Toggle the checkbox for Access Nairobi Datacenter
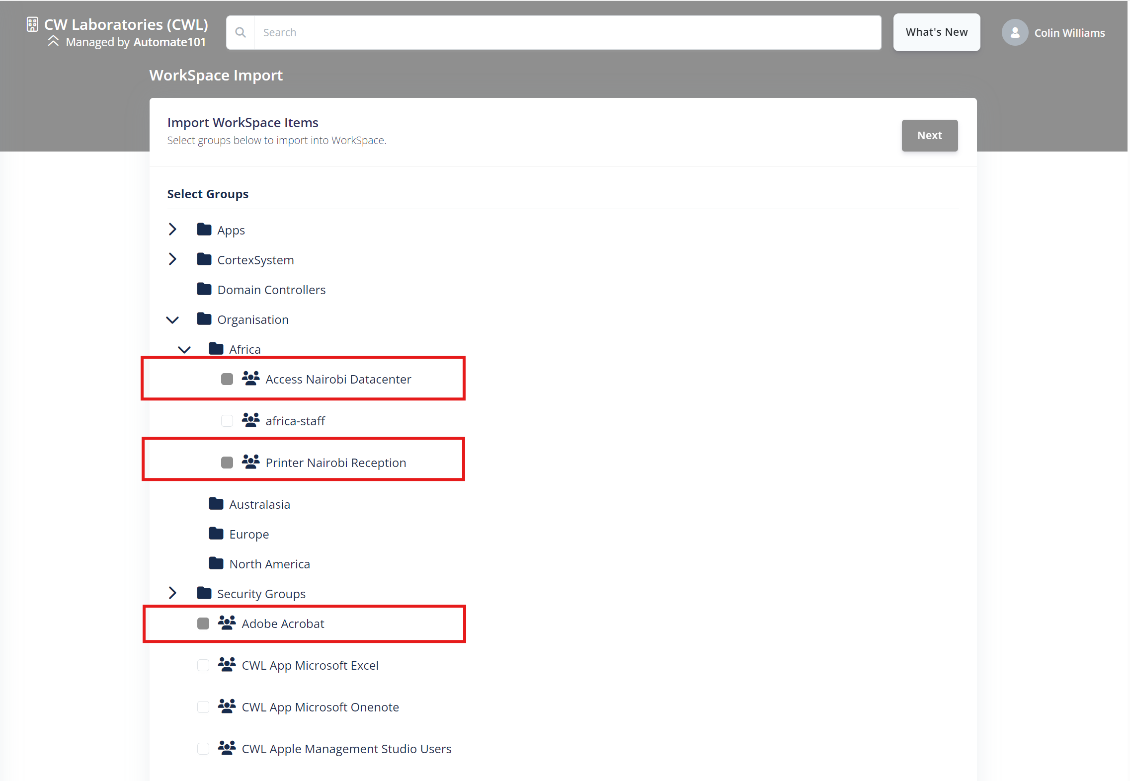 [225, 379]
